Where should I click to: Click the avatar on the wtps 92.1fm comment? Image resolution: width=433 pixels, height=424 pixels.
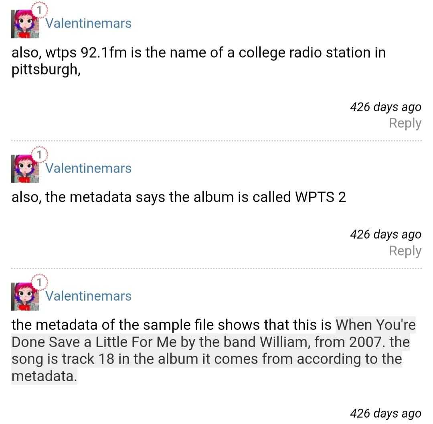[x=25, y=25]
